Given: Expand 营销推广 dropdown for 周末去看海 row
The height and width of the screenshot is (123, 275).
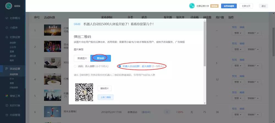Looking at the screenshot, I should [253, 115].
